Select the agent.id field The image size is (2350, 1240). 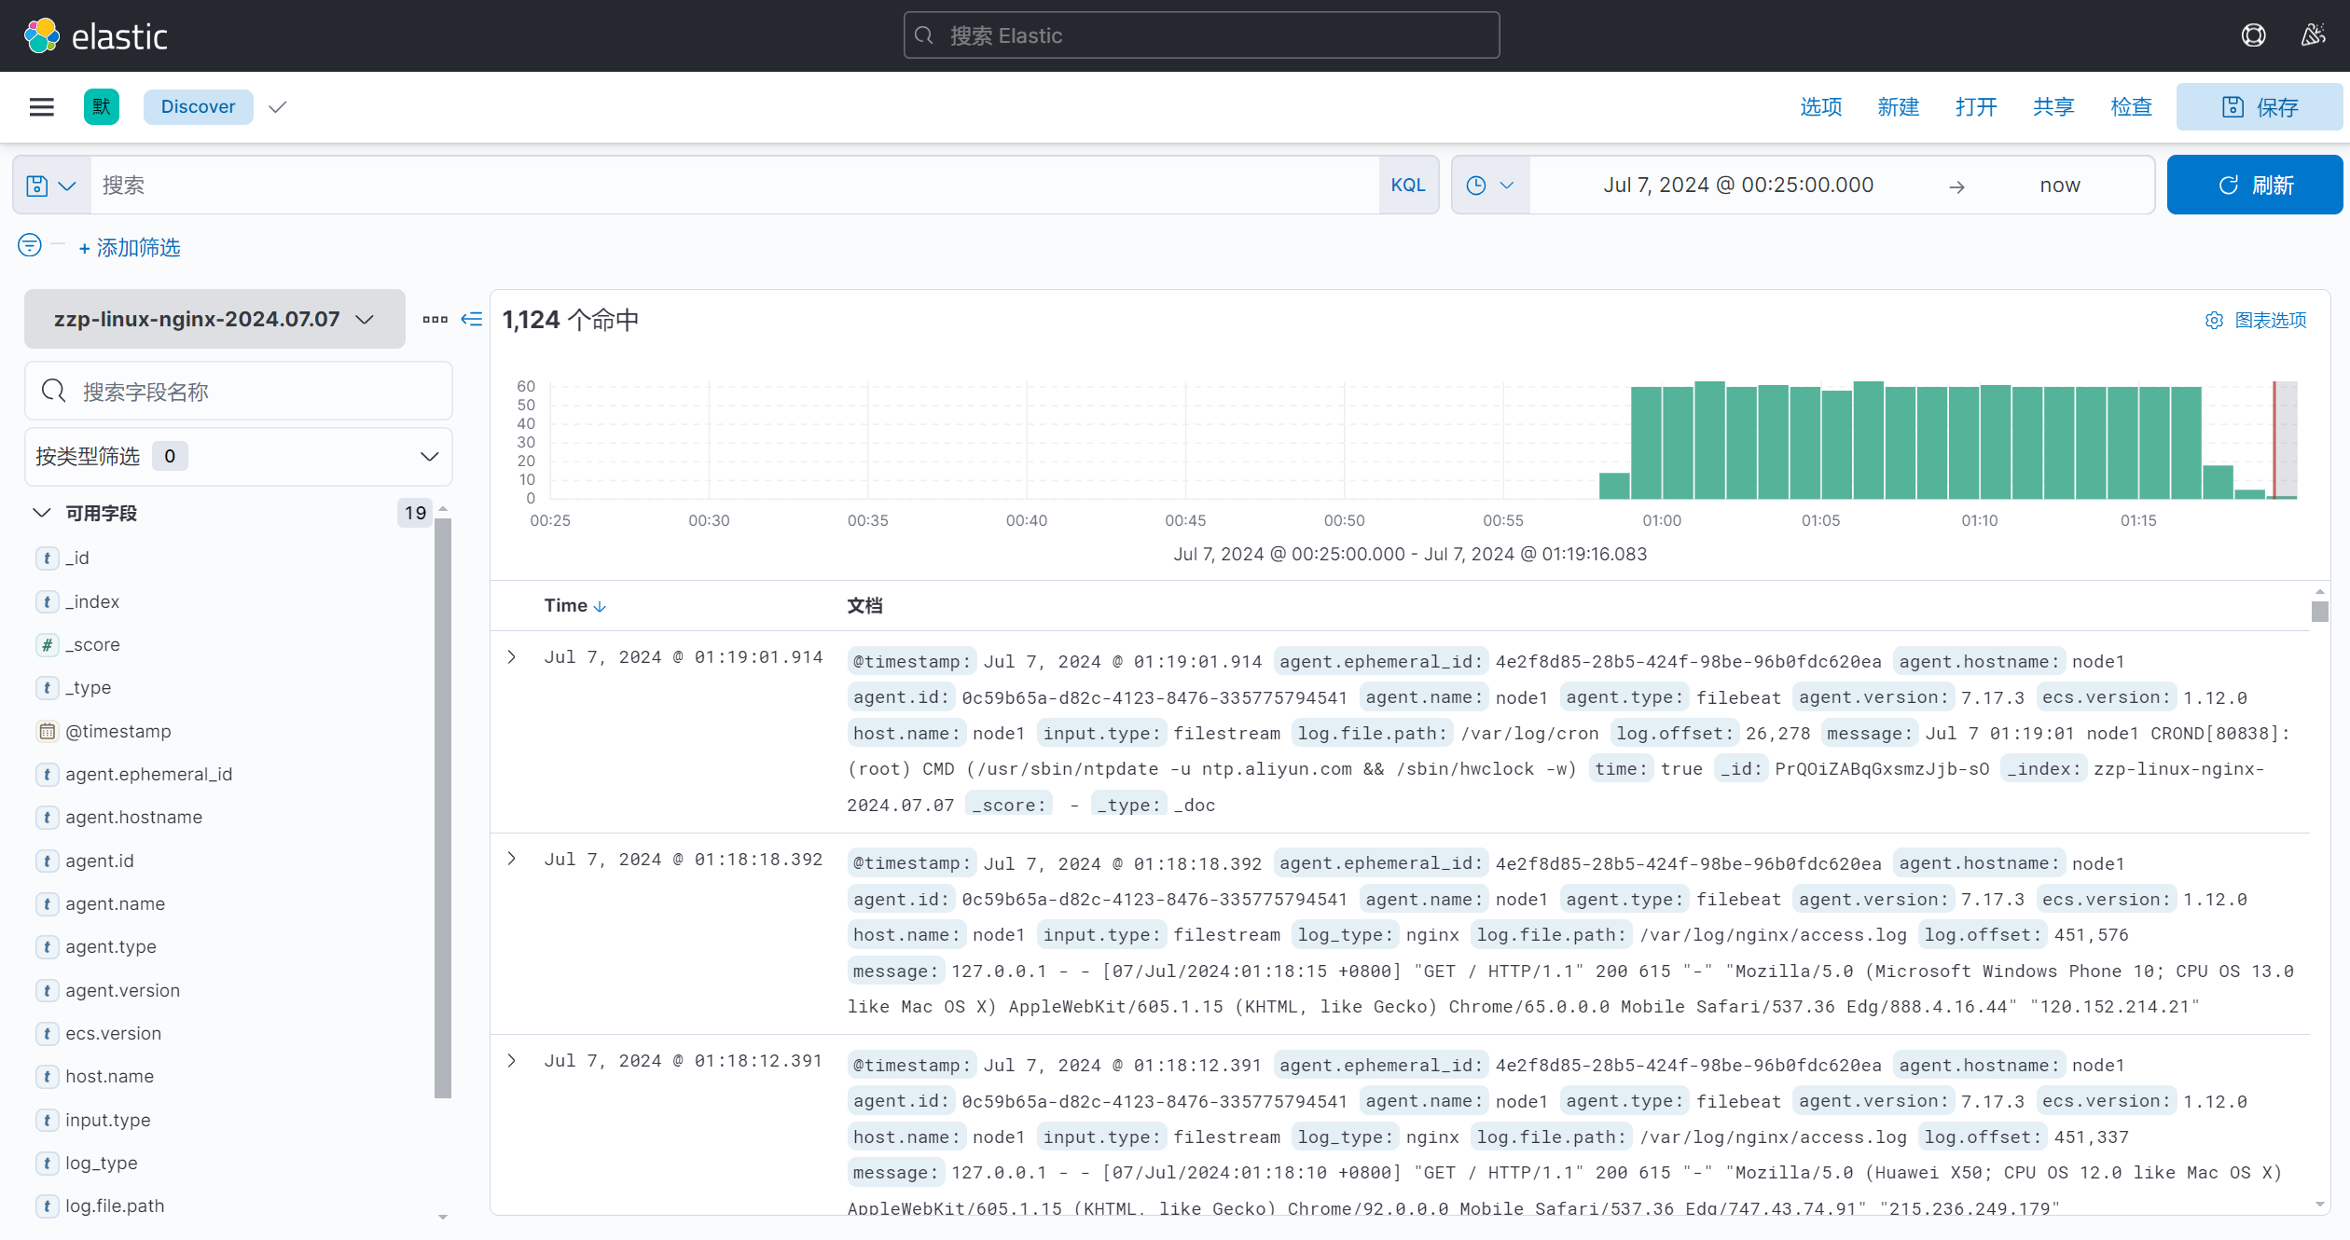click(x=100, y=861)
